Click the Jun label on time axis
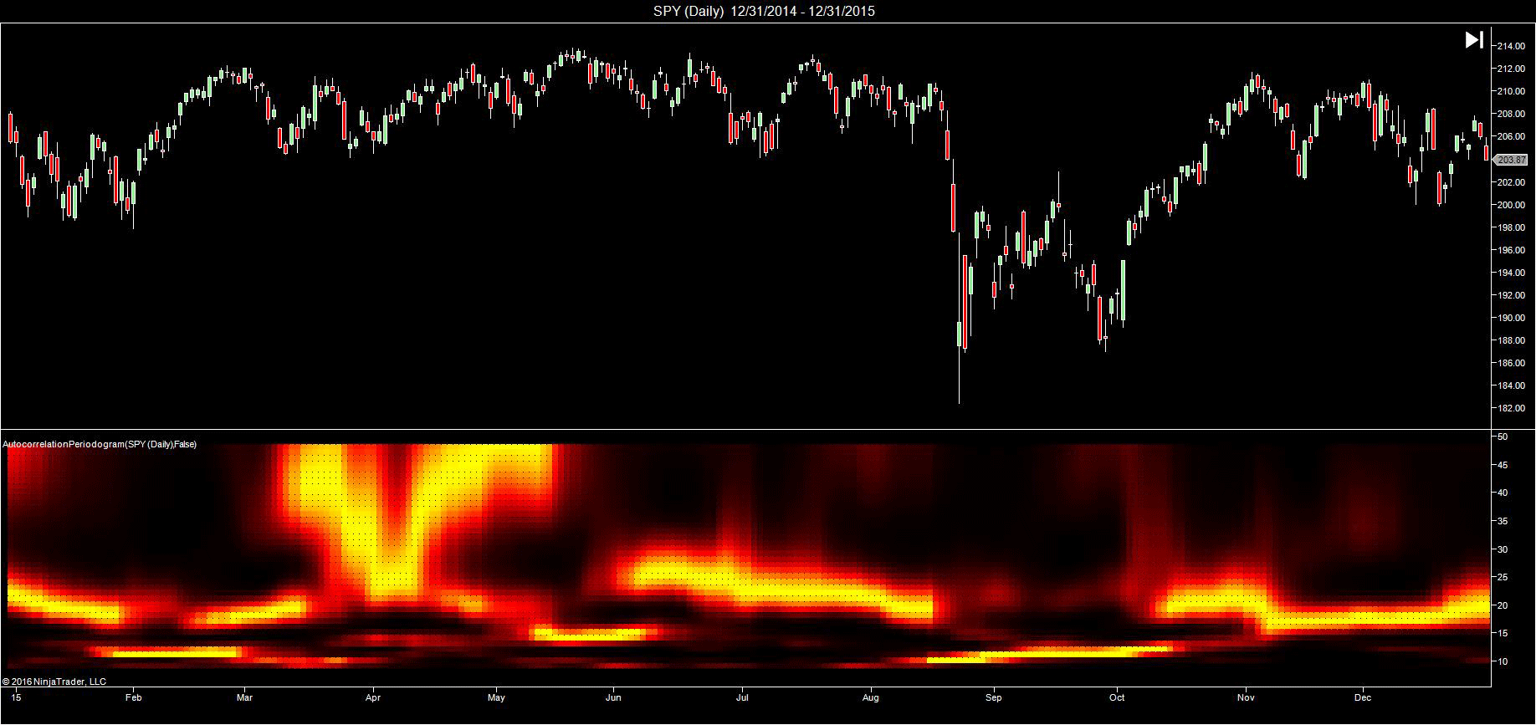Image resolution: width=1536 pixels, height=725 pixels. [613, 697]
